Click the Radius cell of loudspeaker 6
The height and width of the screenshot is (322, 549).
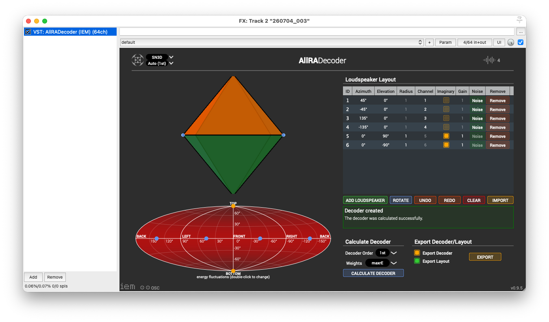tap(406, 145)
